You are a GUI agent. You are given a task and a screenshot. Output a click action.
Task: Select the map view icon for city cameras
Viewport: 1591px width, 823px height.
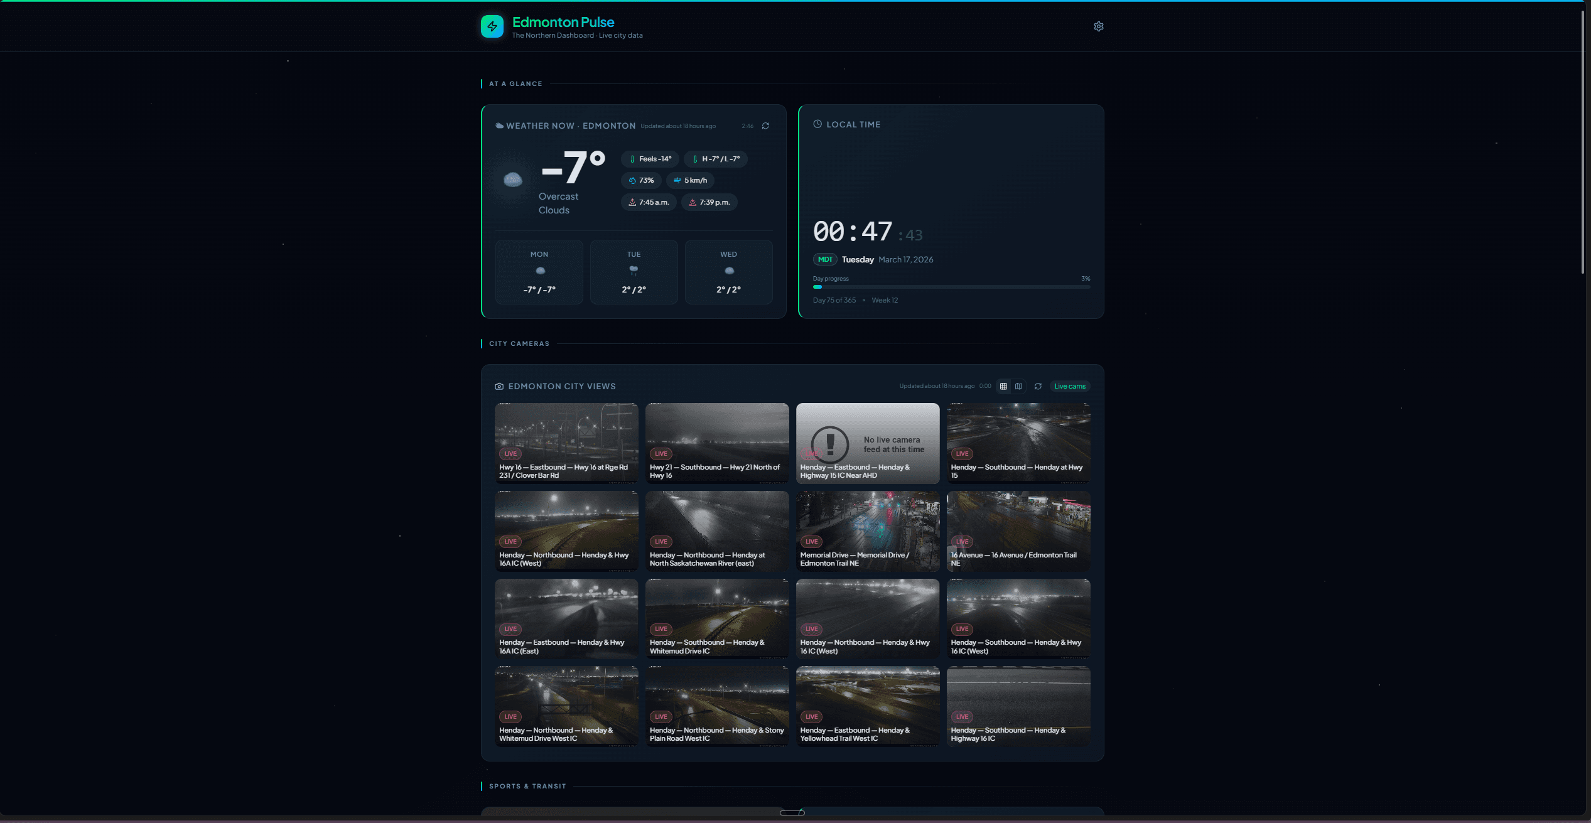click(1018, 386)
